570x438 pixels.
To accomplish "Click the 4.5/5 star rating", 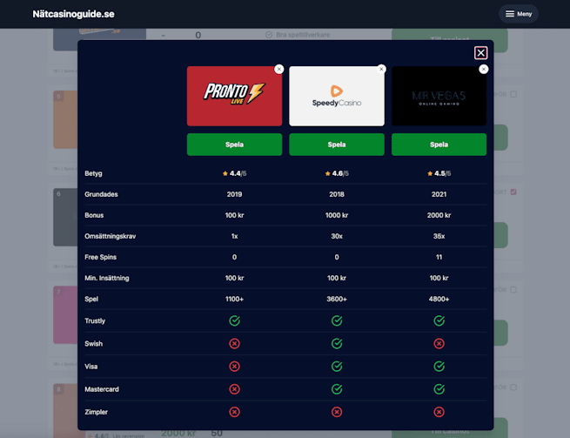I will 439,173.
